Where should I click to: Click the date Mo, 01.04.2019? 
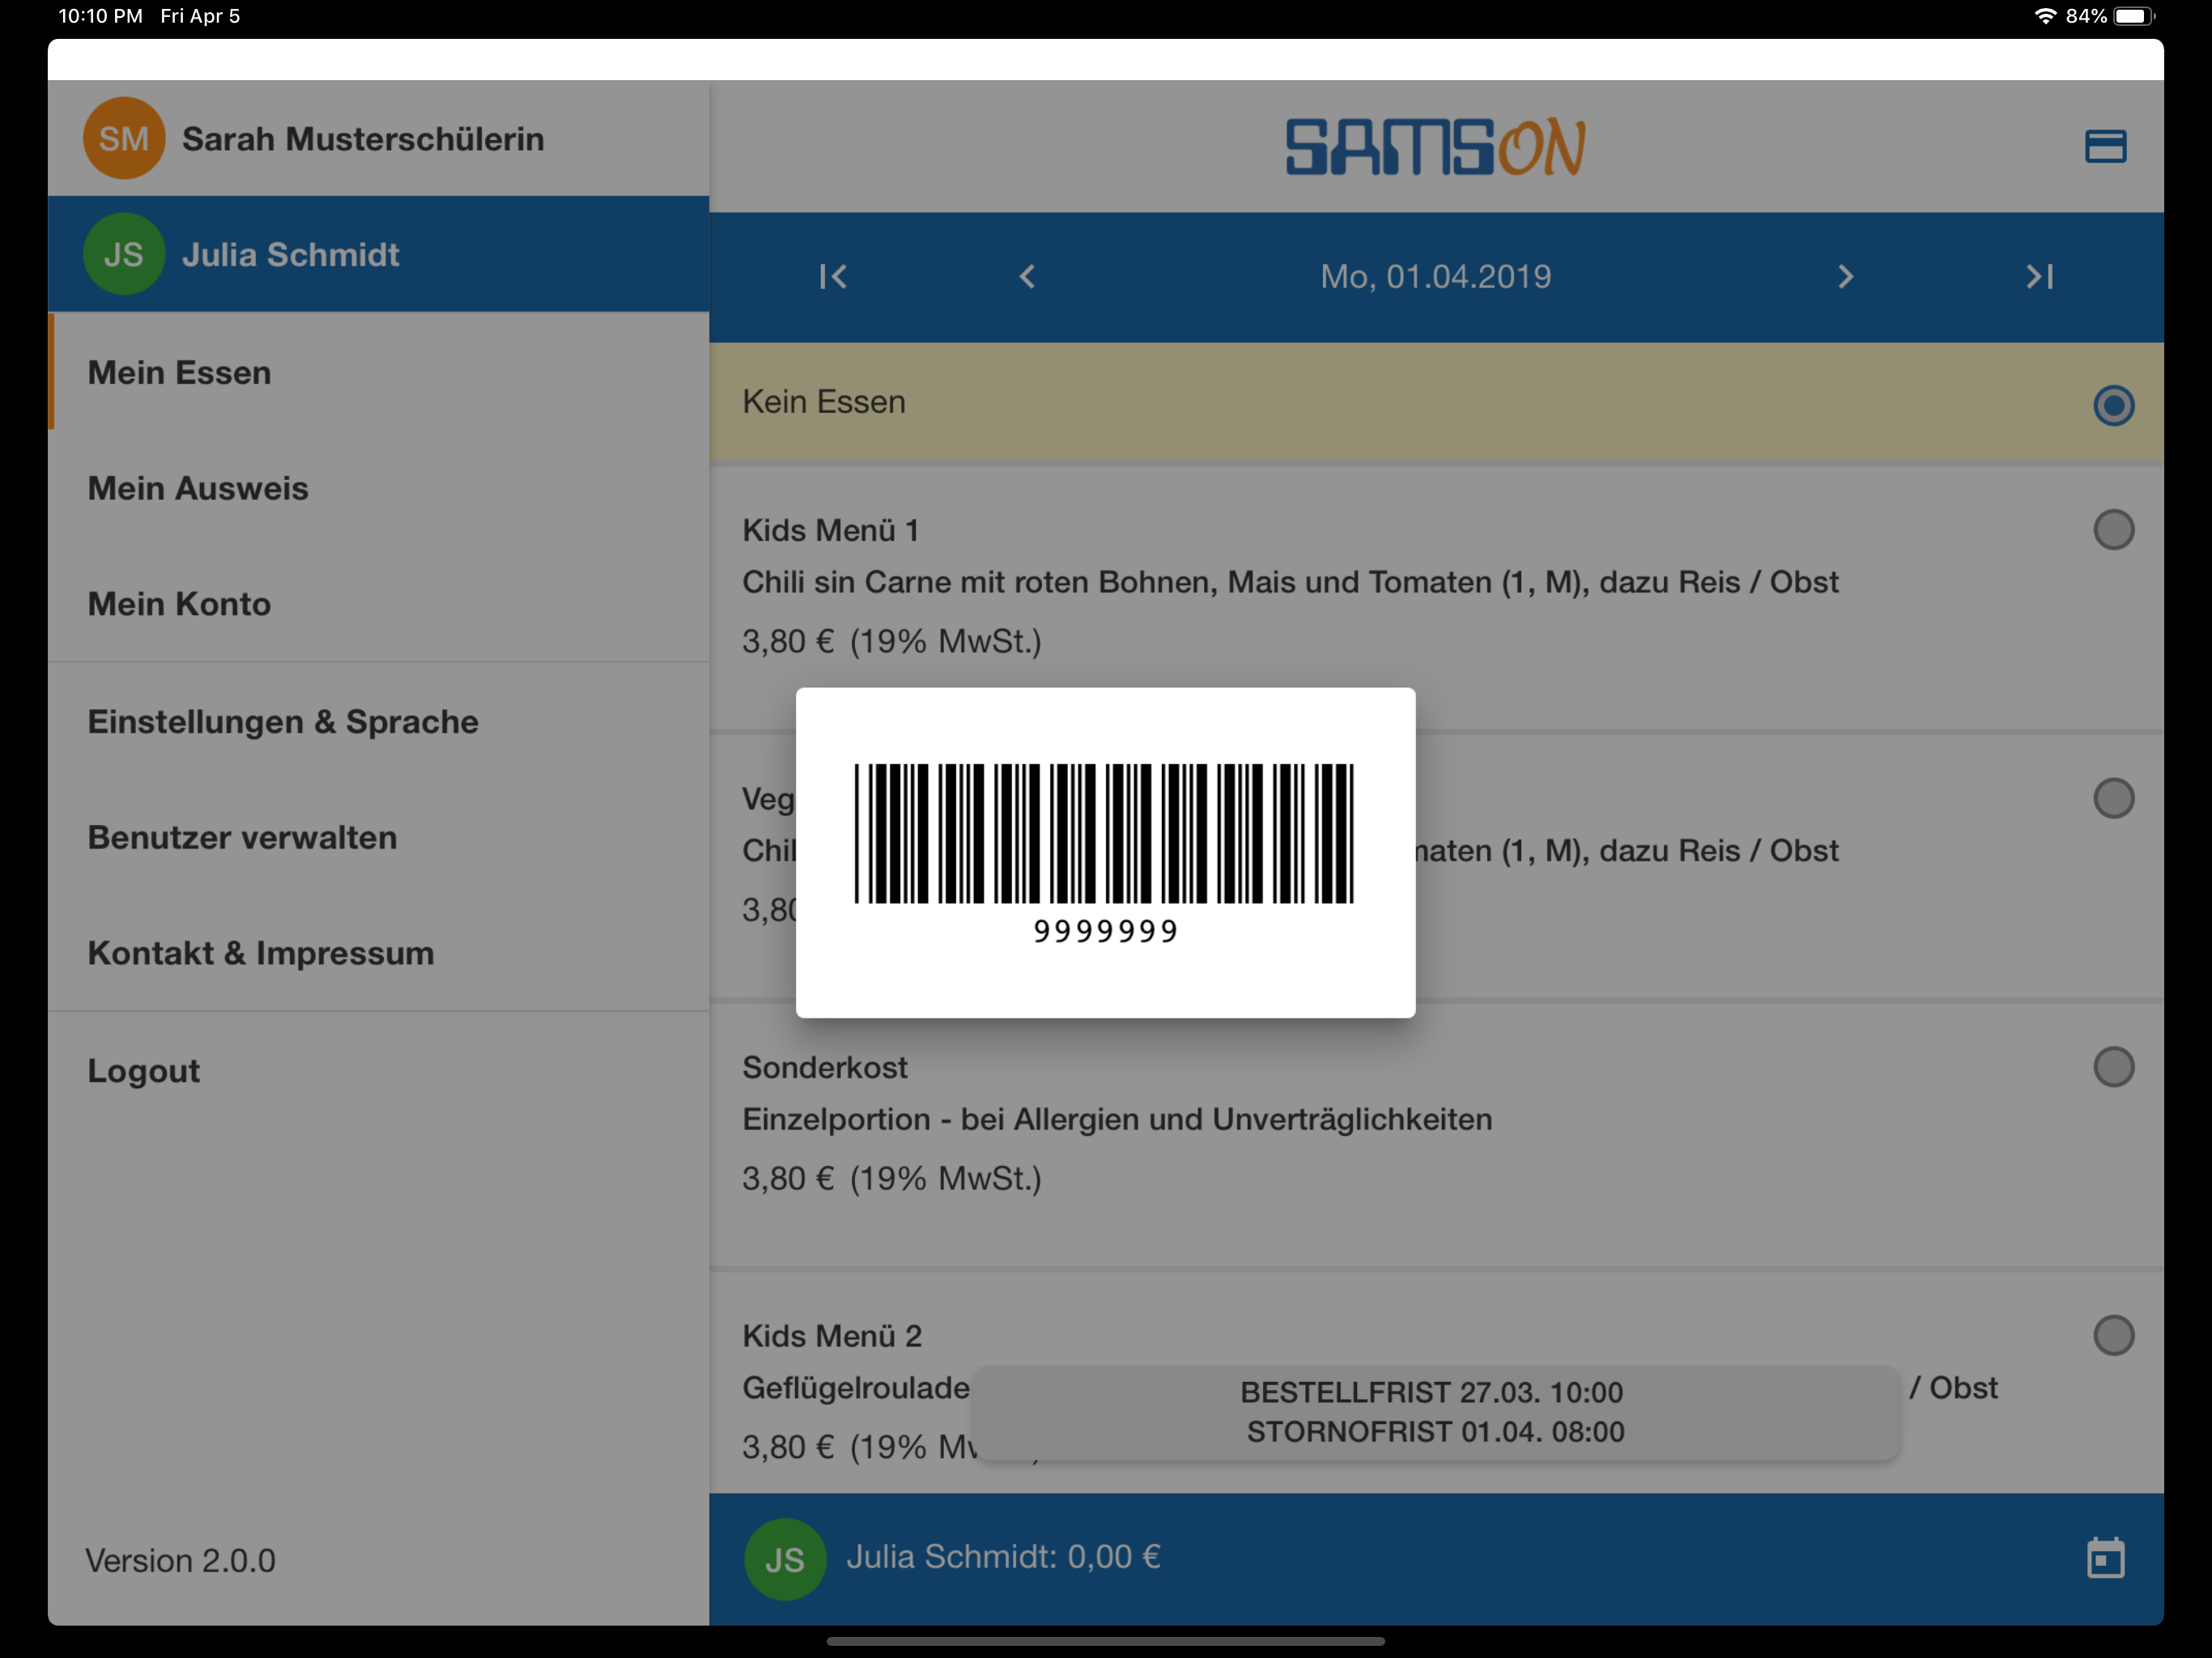tap(1435, 277)
